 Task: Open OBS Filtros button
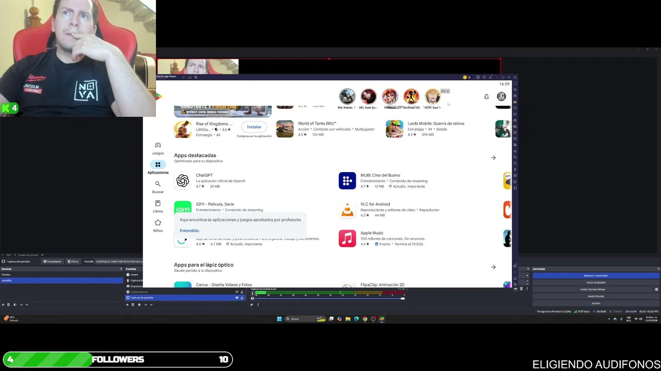click(x=73, y=261)
